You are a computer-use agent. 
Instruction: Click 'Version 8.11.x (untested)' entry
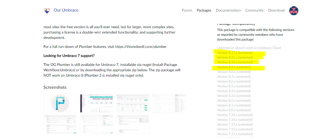click(235, 57)
